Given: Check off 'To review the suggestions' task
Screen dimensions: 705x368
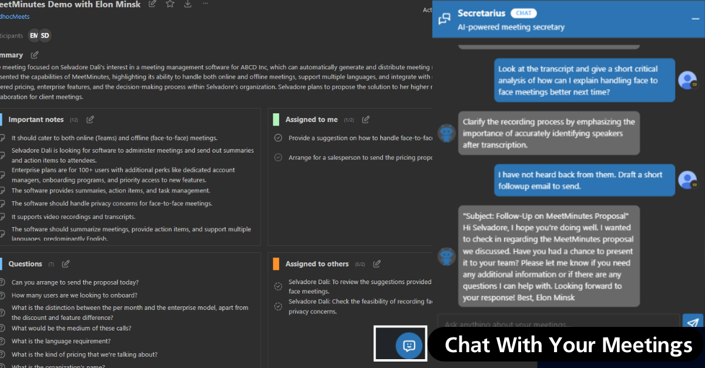Looking at the screenshot, I should click(278, 286).
